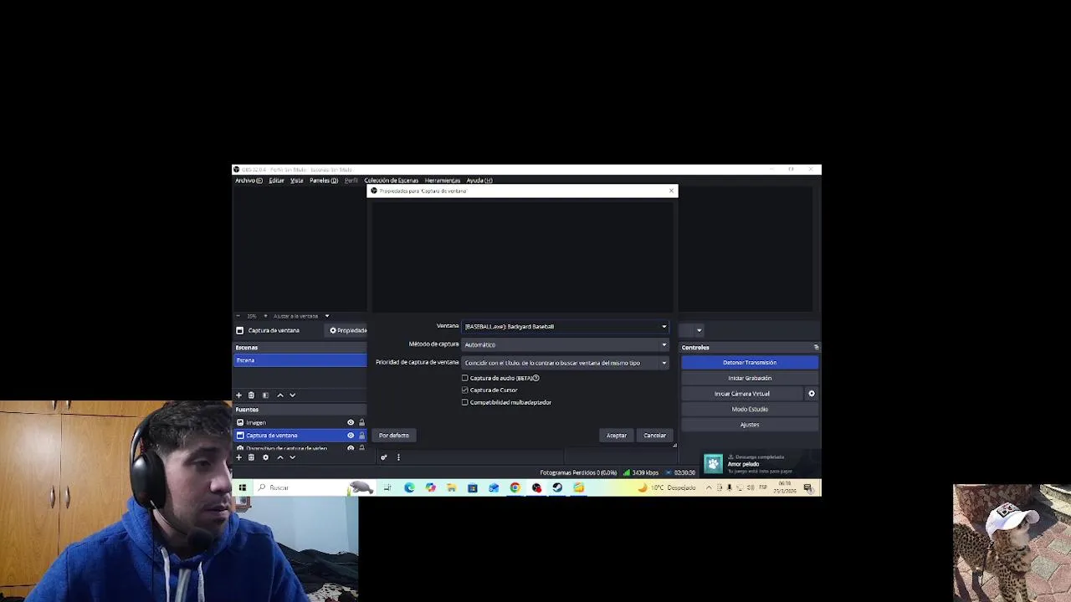Pop out the Controles dock with its corner icon
This screenshot has height=602, width=1071.
pyautogui.click(x=816, y=347)
